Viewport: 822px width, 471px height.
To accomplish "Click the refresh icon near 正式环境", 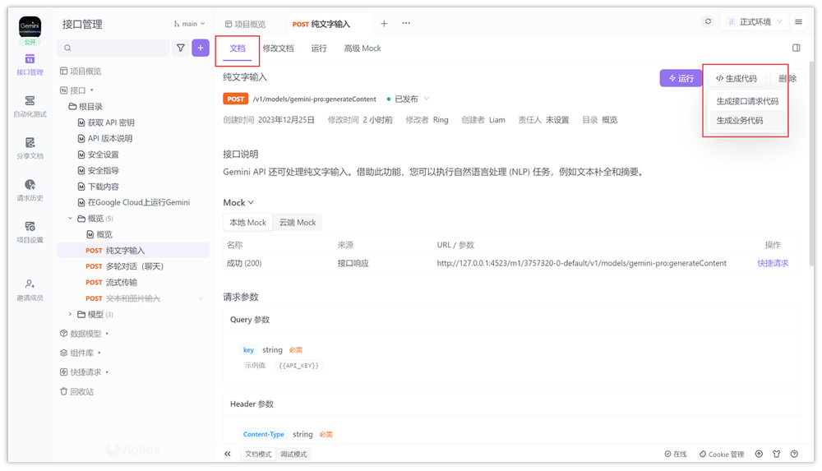I will (x=709, y=22).
